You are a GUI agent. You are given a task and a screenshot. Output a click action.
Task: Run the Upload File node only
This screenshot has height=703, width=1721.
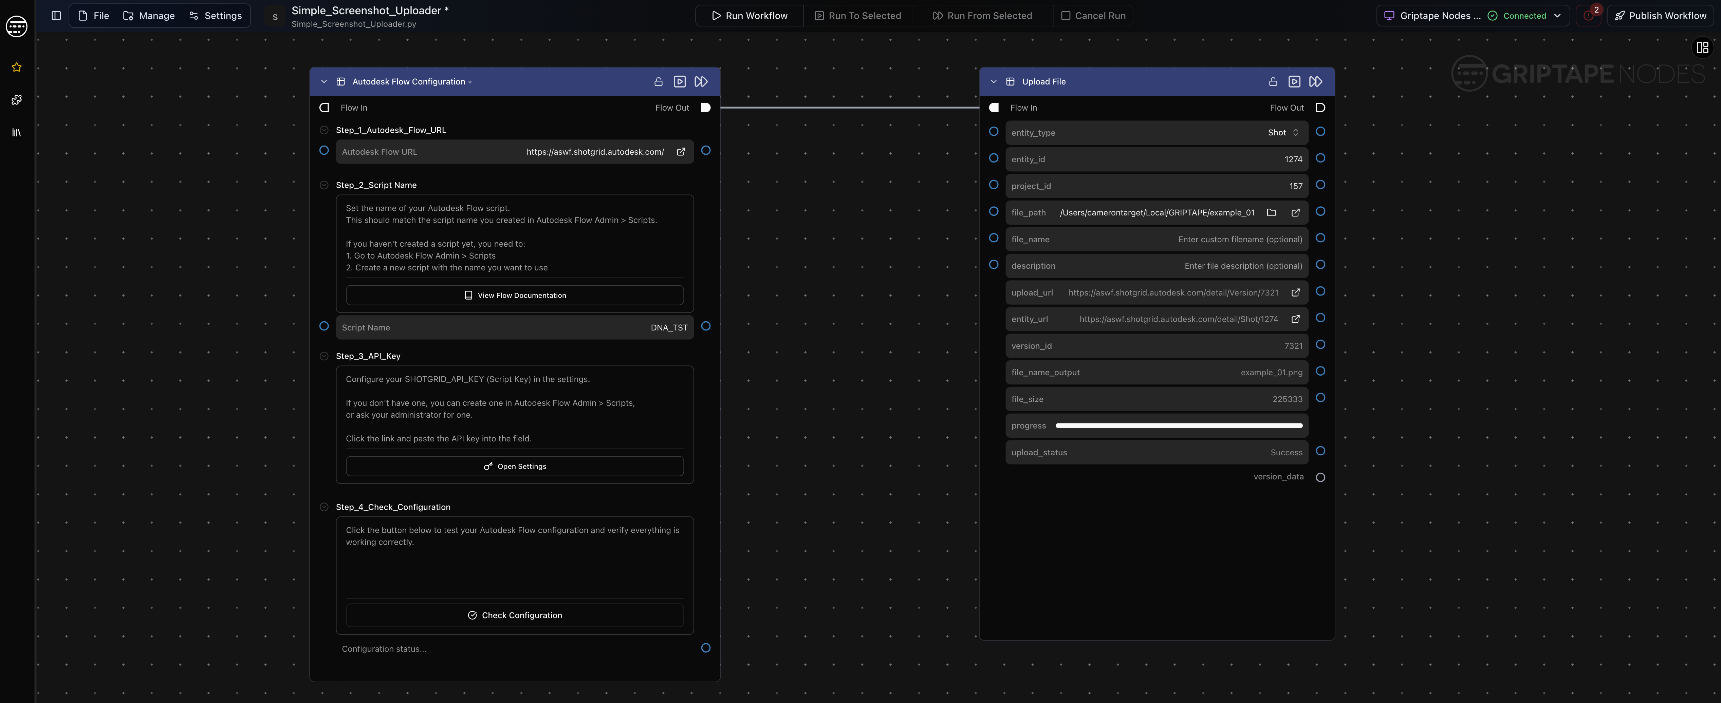tap(1294, 81)
